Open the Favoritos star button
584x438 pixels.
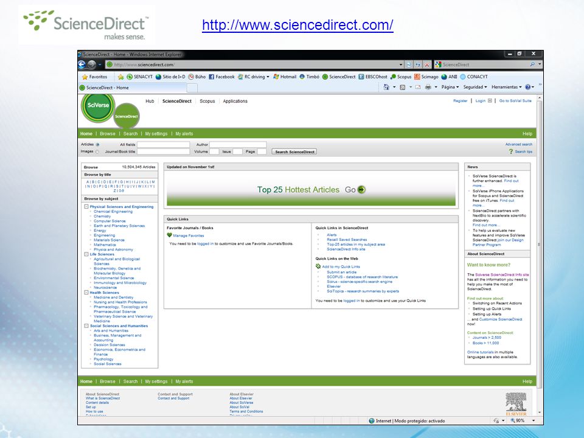95,77
